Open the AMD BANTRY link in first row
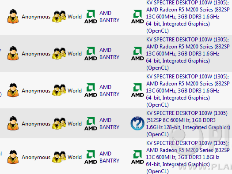Screen dimensions: 232x174 click(x=109, y=16)
